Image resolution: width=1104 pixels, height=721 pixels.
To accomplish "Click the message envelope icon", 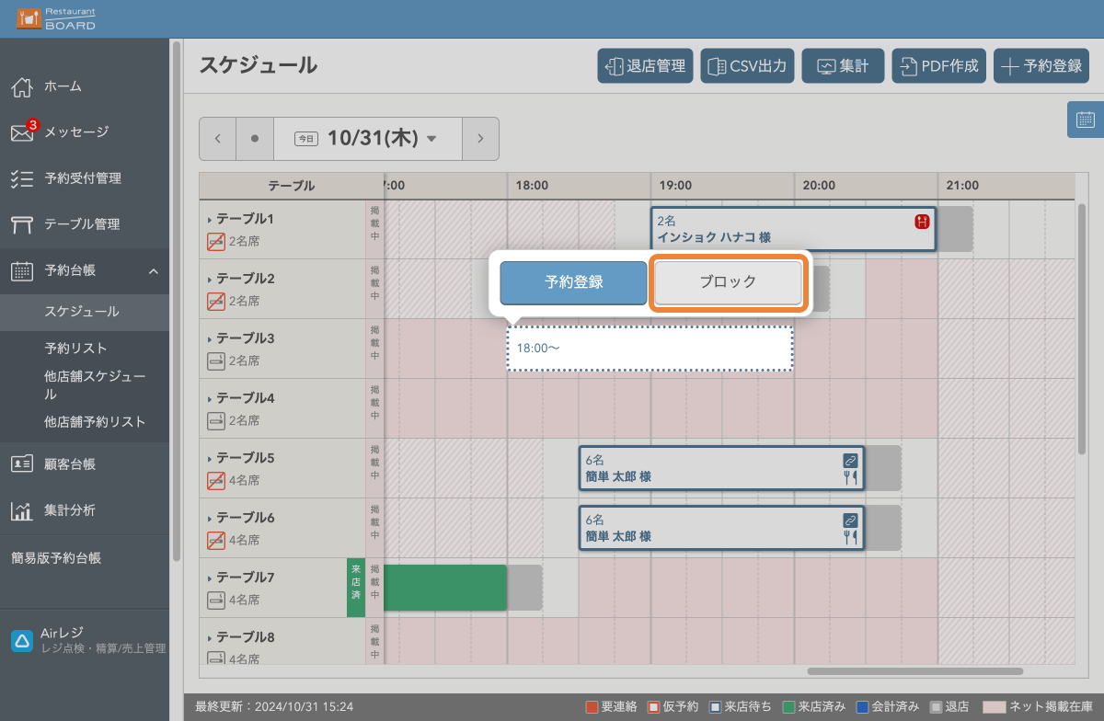I will 22,133.
